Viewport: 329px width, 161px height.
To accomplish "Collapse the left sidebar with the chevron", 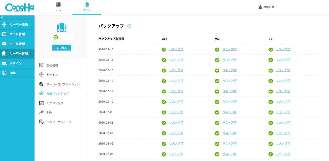I will coord(2,17).
